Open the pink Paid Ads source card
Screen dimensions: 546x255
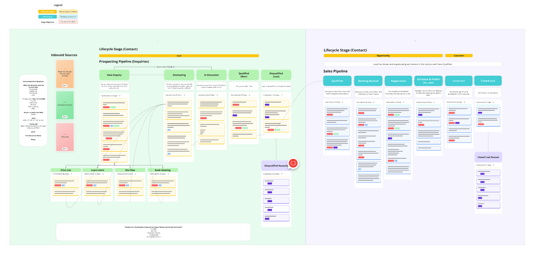click(x=65, y=137)
